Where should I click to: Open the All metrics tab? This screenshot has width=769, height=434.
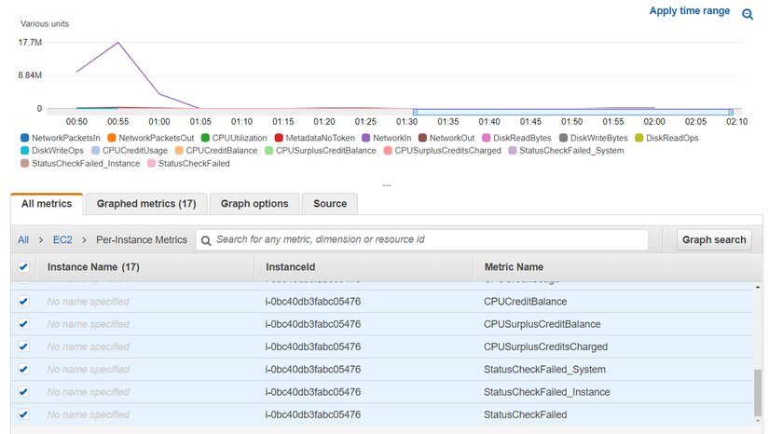(47, 204)
